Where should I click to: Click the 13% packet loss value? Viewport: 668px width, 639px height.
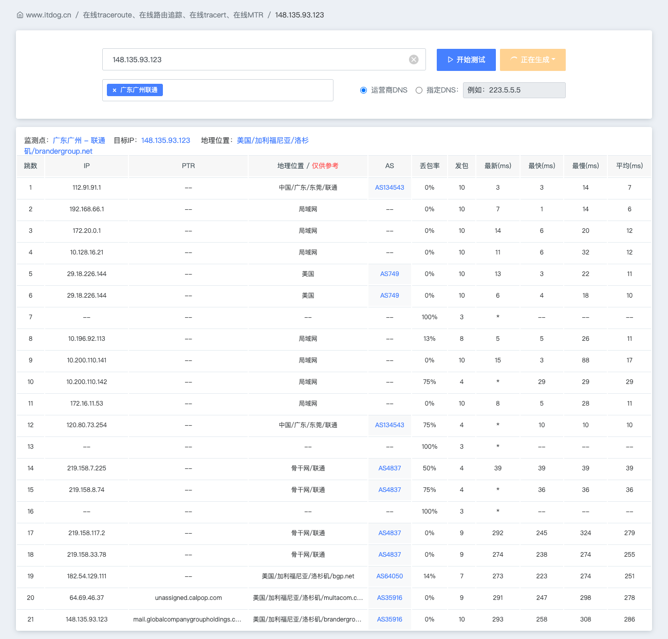(430, 339)
